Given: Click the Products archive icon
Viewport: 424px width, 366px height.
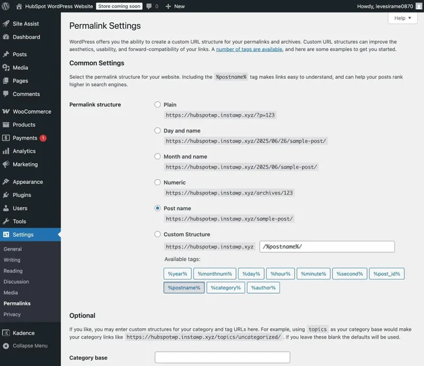Looking at the screenshot, I should [x=6, y=125].
